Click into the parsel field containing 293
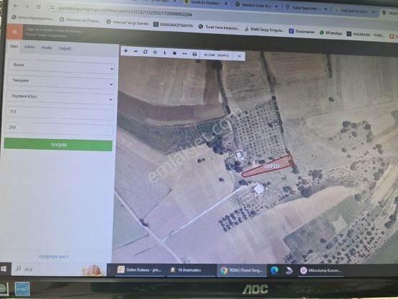This screenshot has width=398, height=299. 59,129
